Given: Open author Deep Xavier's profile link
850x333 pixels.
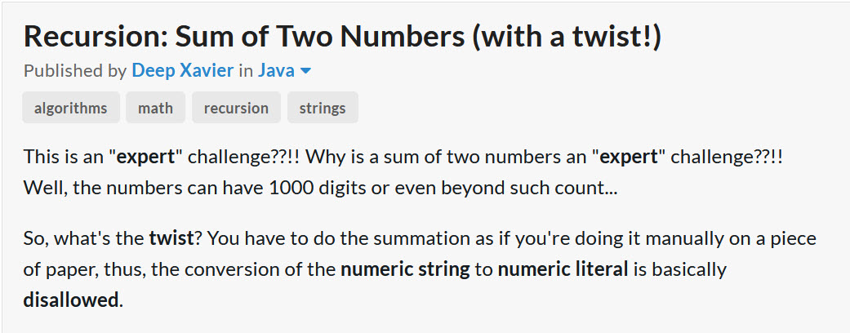Looking at the screenshot, I should 182,70.
